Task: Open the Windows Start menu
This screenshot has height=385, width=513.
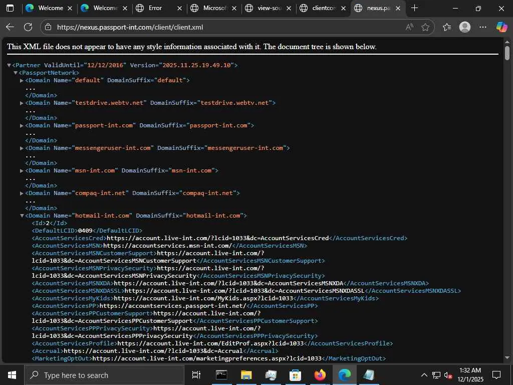Action: (x=12, y=375)
